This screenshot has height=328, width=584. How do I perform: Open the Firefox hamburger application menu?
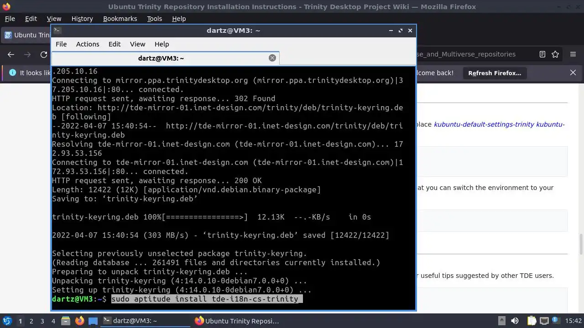[x=573, y=54]
